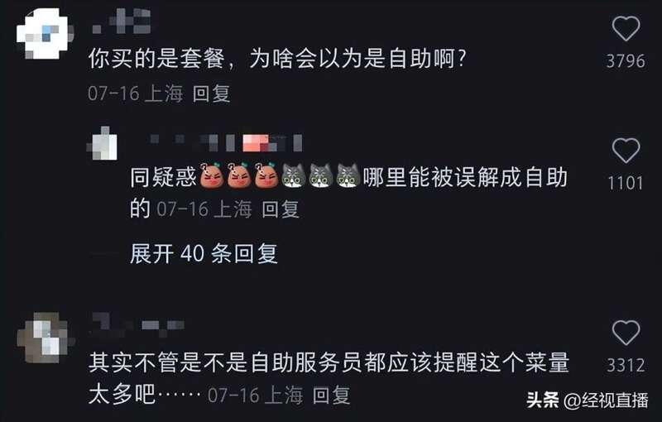The height and width of the screenshot is (422, 662).
Task: Open the first commenter's pixelated avatar
Action: point(44,33)
